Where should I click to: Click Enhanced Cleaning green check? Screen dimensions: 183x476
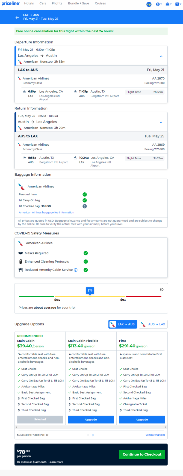coord(86,261)
